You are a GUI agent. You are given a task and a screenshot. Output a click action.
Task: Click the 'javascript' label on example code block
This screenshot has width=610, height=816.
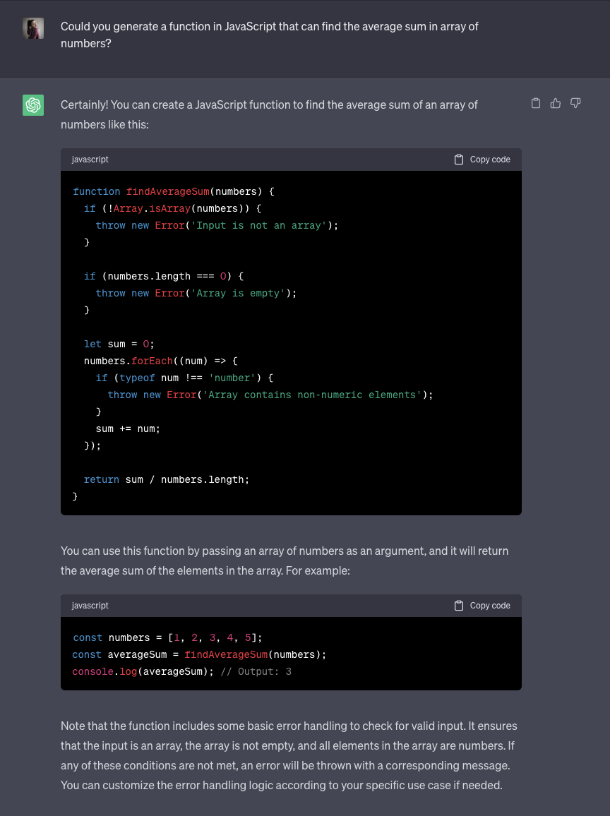click(90, 605)
